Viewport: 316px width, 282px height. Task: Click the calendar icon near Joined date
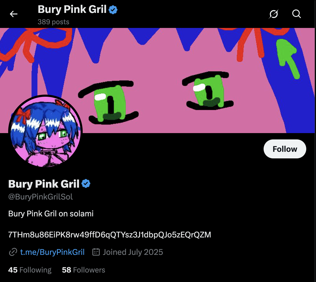pyautogui.click(x=96, y=252)
